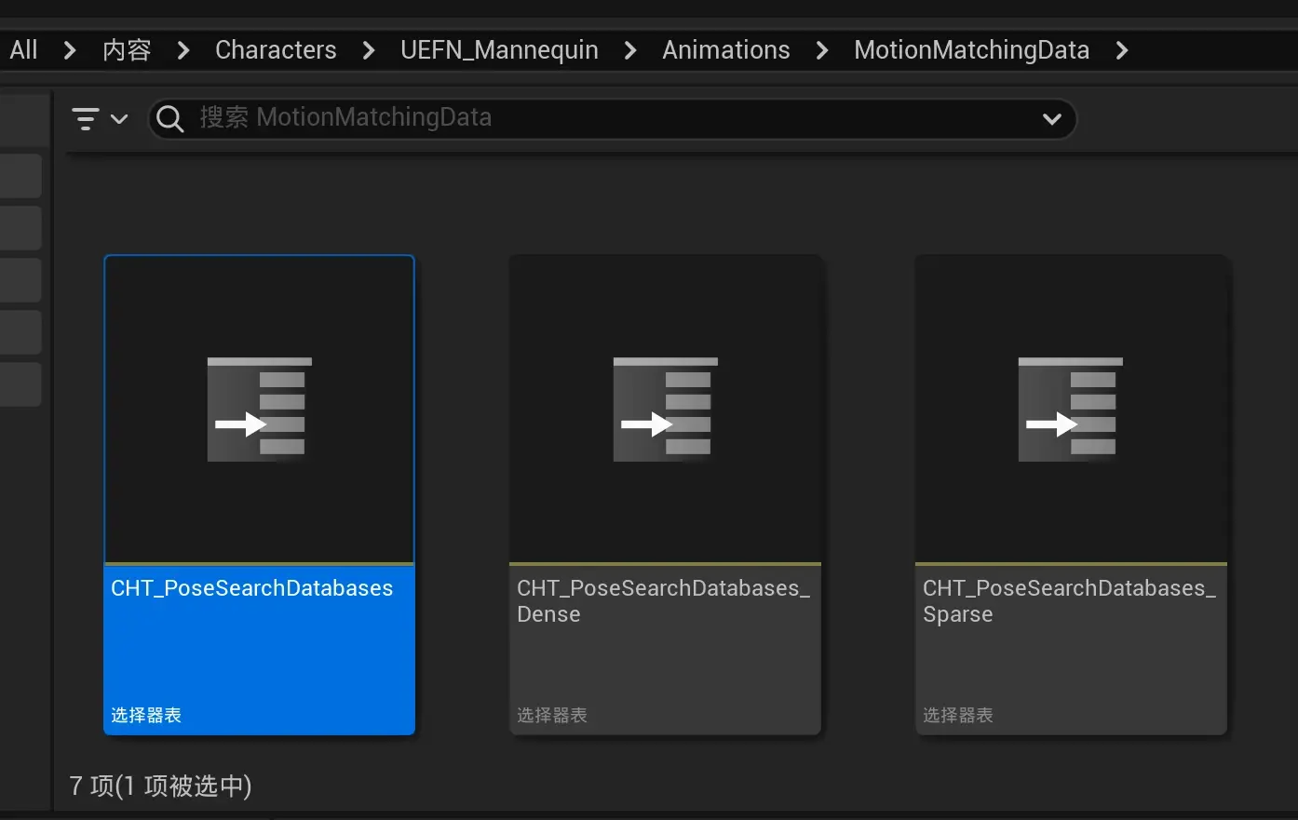The height and width of the screenshot is (820, 1298).
Task: Click 选择器表 type label under Dense asset
Action: (x=552, y=715)
